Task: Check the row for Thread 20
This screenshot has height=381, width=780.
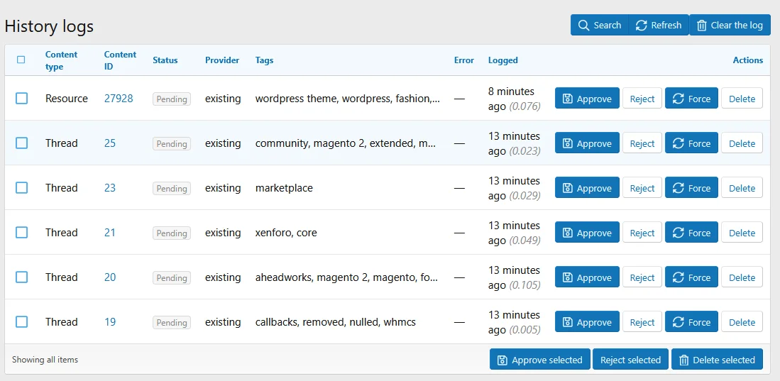Action: 21,277
